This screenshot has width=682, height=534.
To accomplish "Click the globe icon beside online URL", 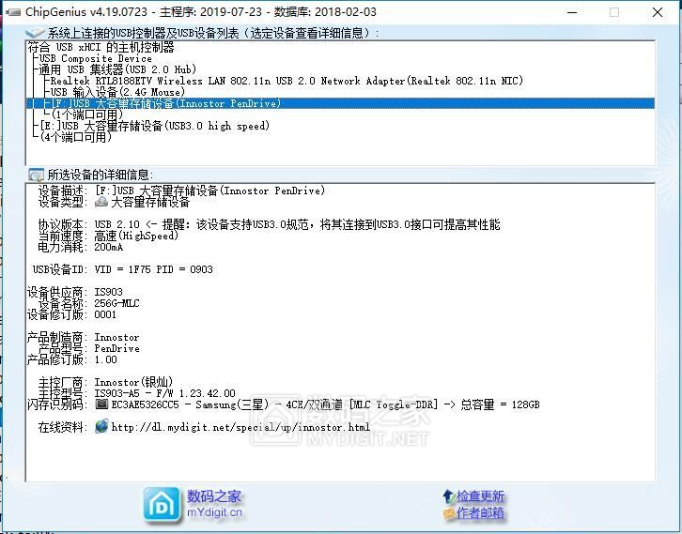I will tap(101, 427).
